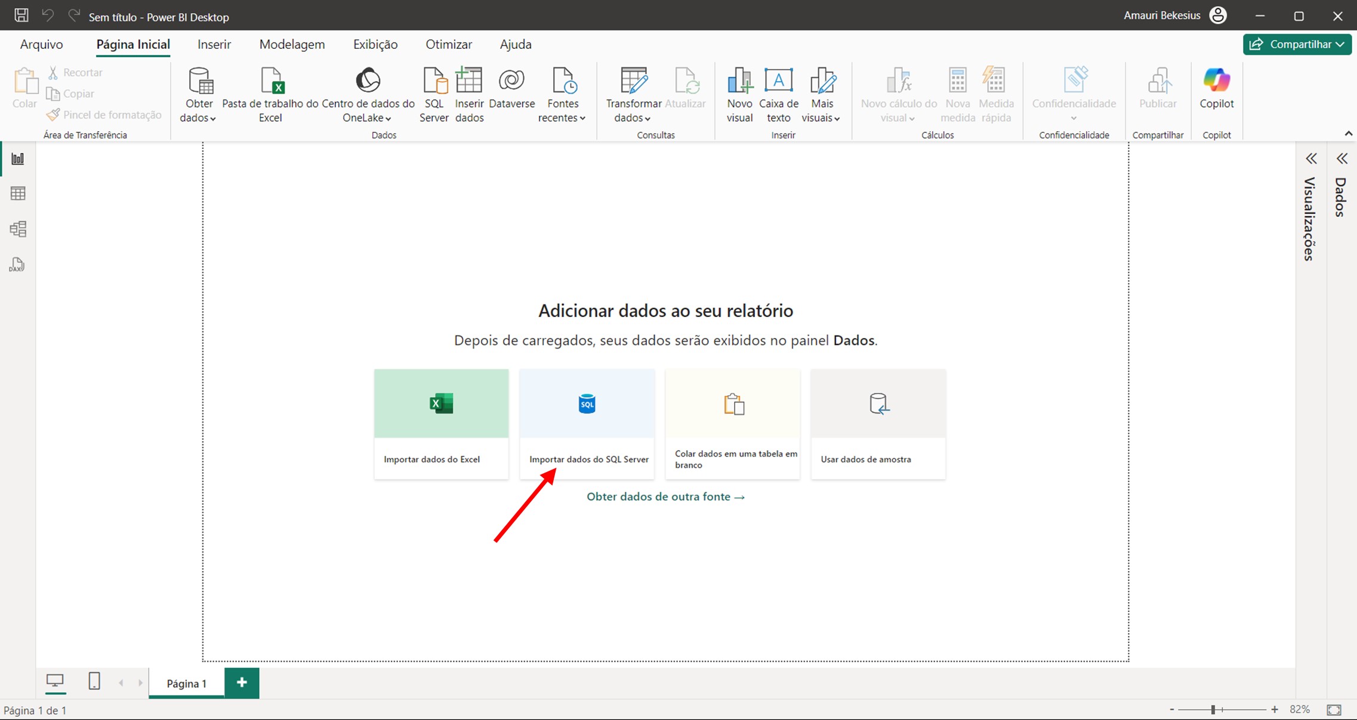Screen dimensions: 1357x720
Task: Click Recortar in the clipboard group
Action: click(75, 73)
